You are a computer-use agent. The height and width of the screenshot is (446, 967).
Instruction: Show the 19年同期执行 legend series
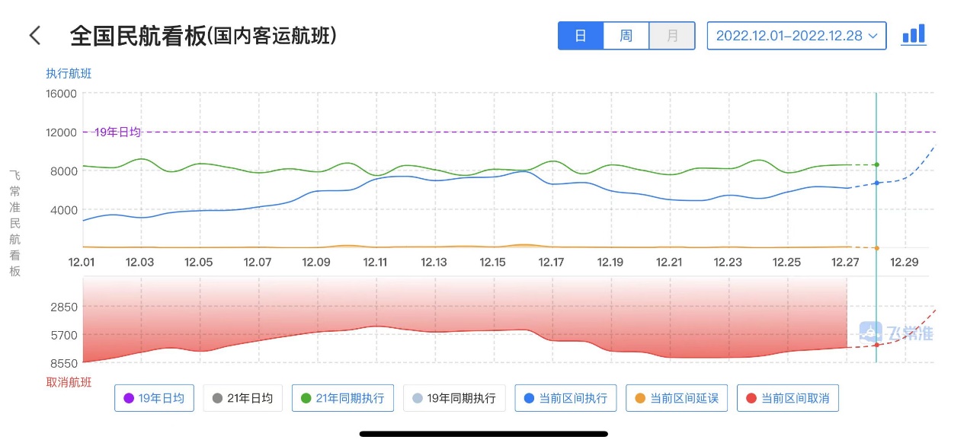click(453, 398)
